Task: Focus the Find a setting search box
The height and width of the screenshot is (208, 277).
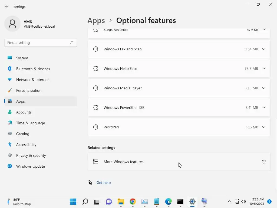Action: [41, 43]
